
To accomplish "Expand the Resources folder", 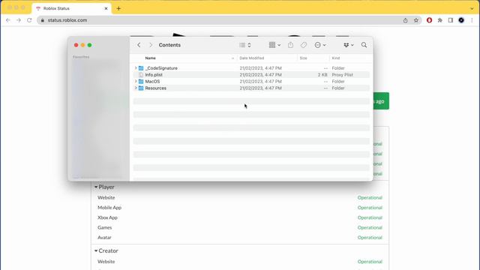I will click(x=136, y=88).
